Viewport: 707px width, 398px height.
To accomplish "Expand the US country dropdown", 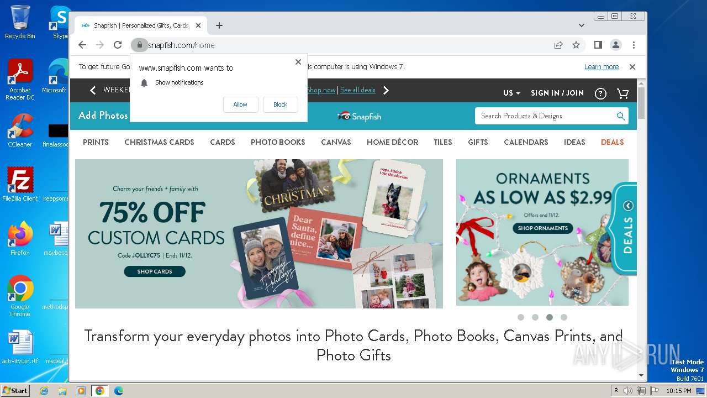I will (511, 93).
